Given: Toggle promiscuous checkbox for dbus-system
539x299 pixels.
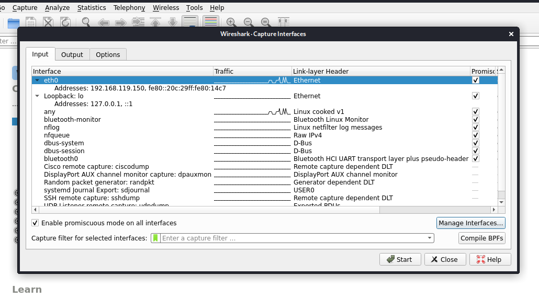Looking at the screenshot, I should [475, 143].
